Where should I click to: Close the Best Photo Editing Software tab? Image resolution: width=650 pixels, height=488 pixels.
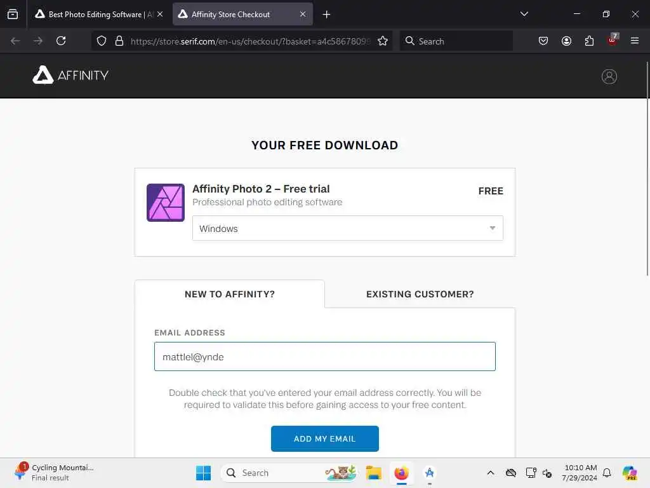pos(160,14)
